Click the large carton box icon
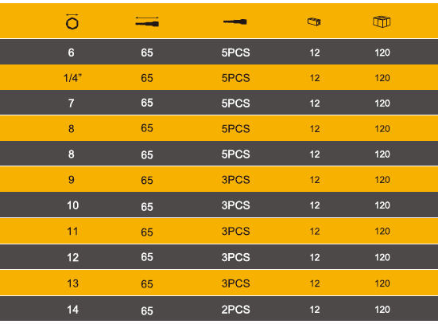The image size is (438, 324). (382, 21)
